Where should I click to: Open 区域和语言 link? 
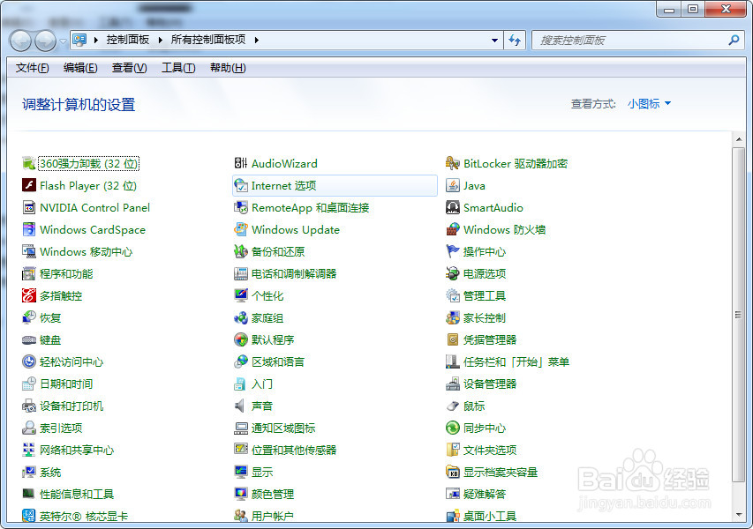(278, 362)
